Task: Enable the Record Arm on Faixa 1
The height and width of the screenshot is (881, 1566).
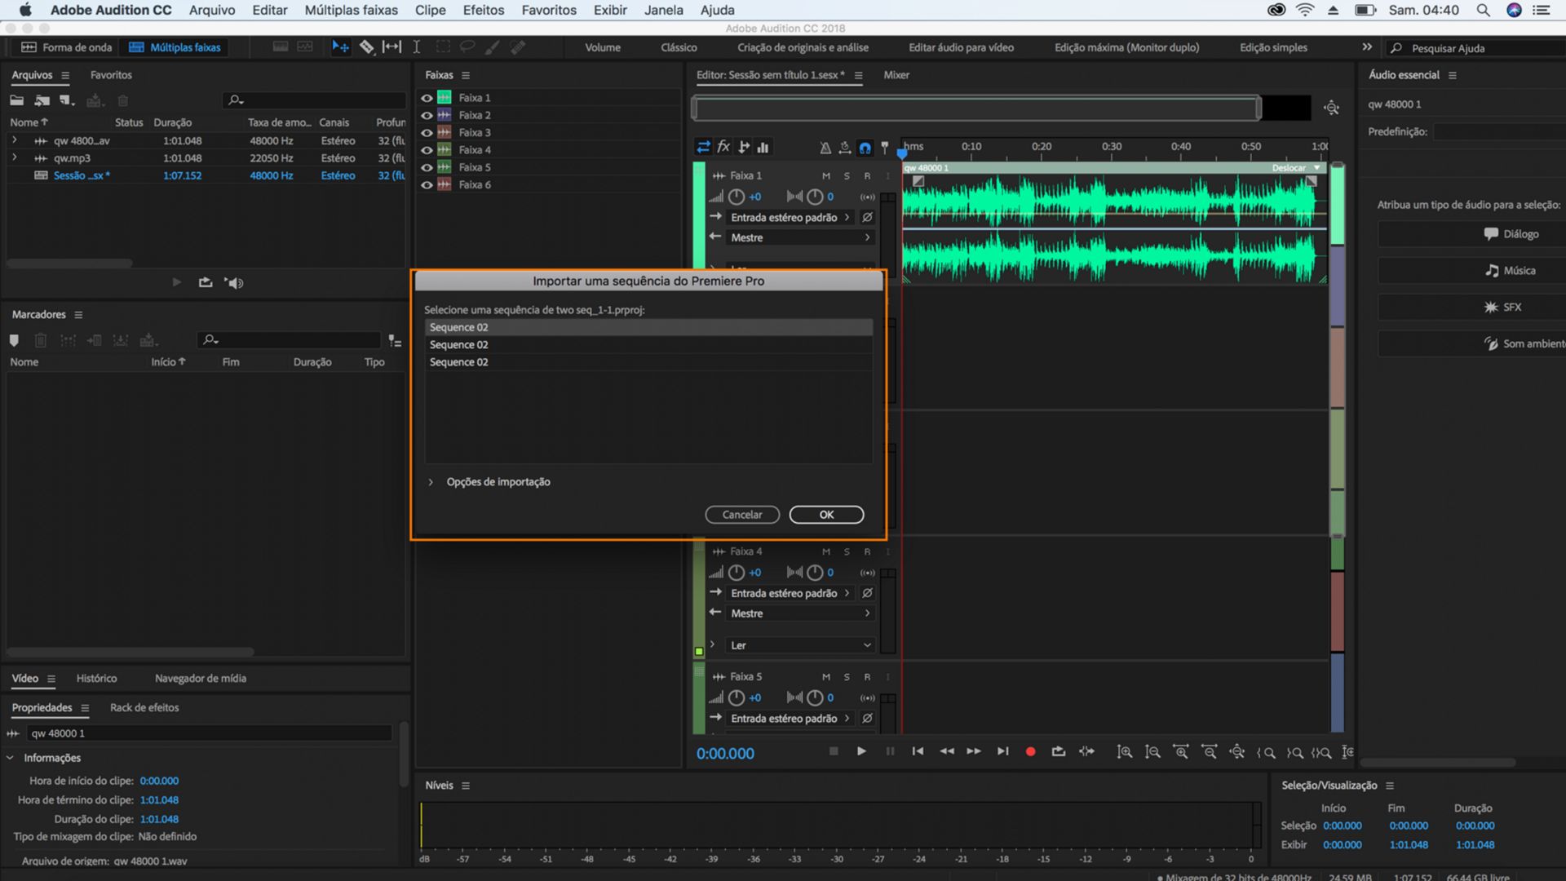Action: pyautogui.click(x=867, y=175)
